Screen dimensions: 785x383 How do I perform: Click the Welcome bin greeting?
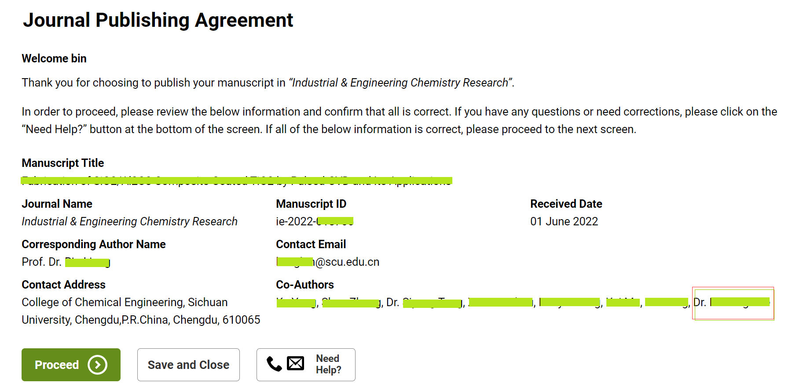[54, 58]
